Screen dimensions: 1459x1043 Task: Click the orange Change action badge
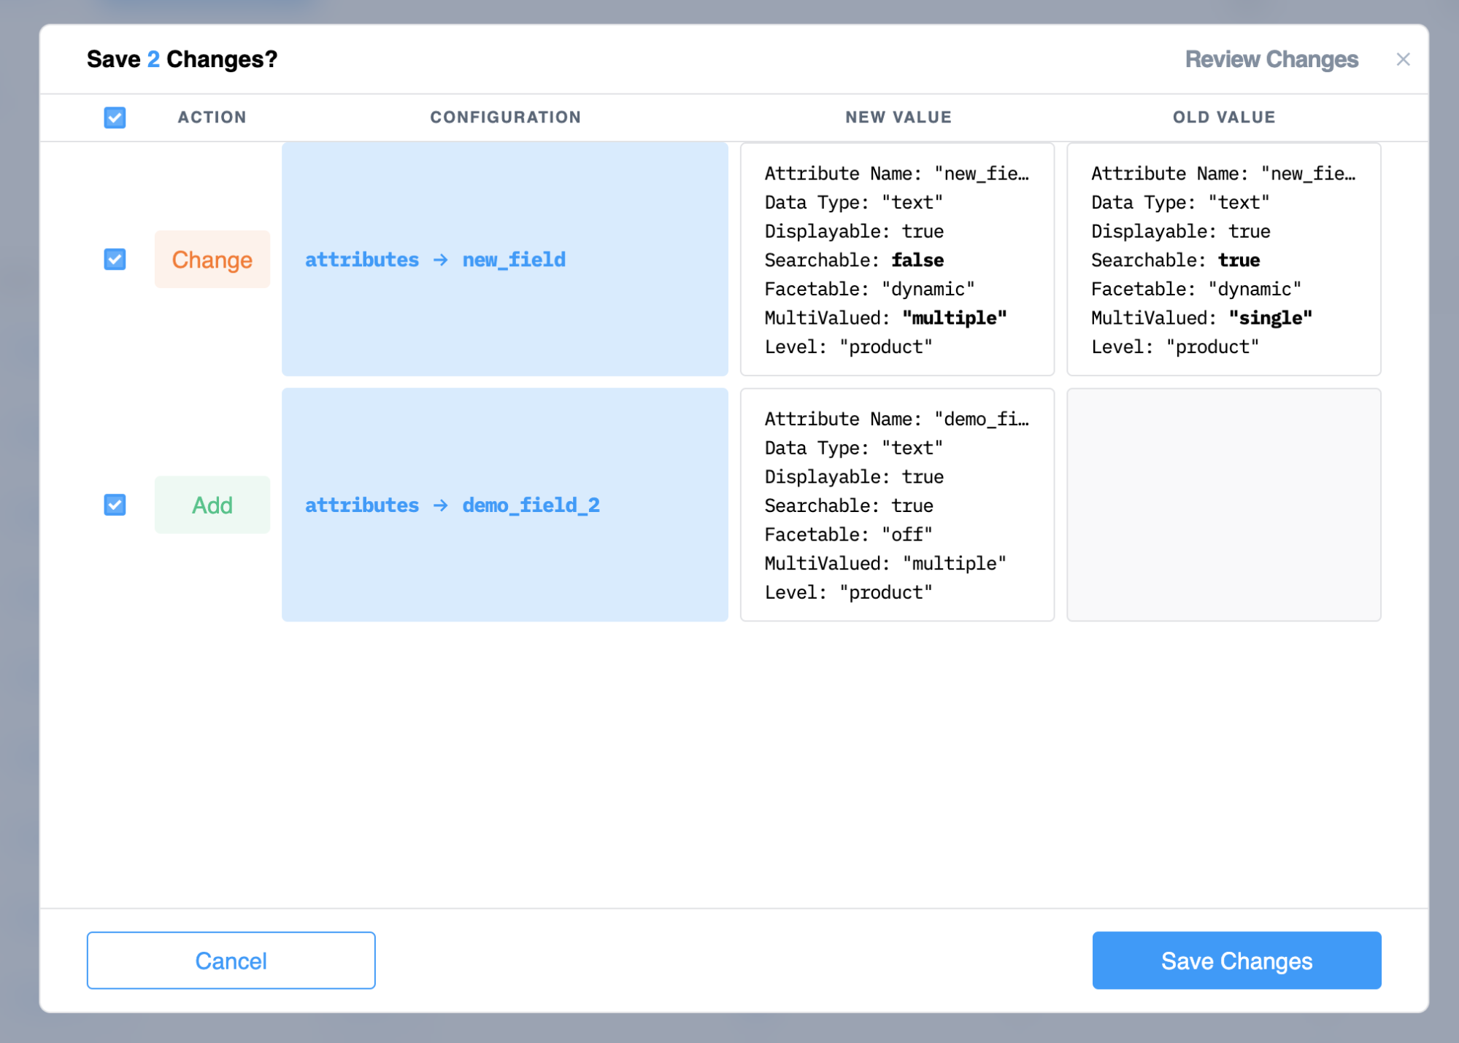(212, 260)
